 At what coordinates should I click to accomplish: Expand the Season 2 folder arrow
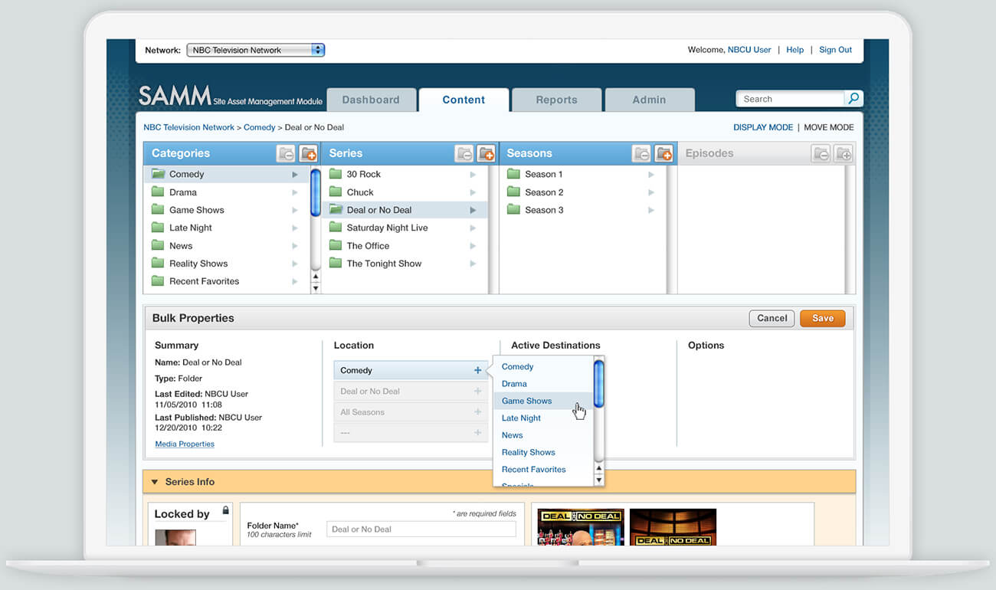(650, 192)
